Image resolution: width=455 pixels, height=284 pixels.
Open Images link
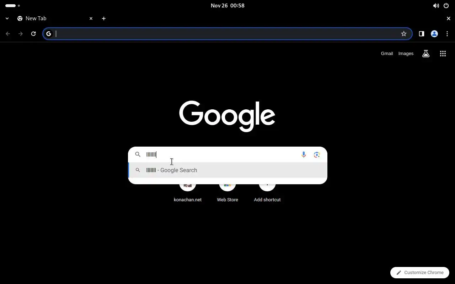[406, 54]
